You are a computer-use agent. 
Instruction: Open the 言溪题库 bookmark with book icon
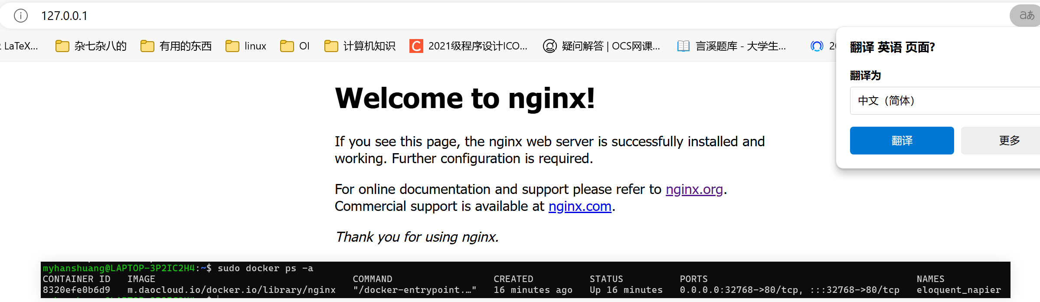732,46
